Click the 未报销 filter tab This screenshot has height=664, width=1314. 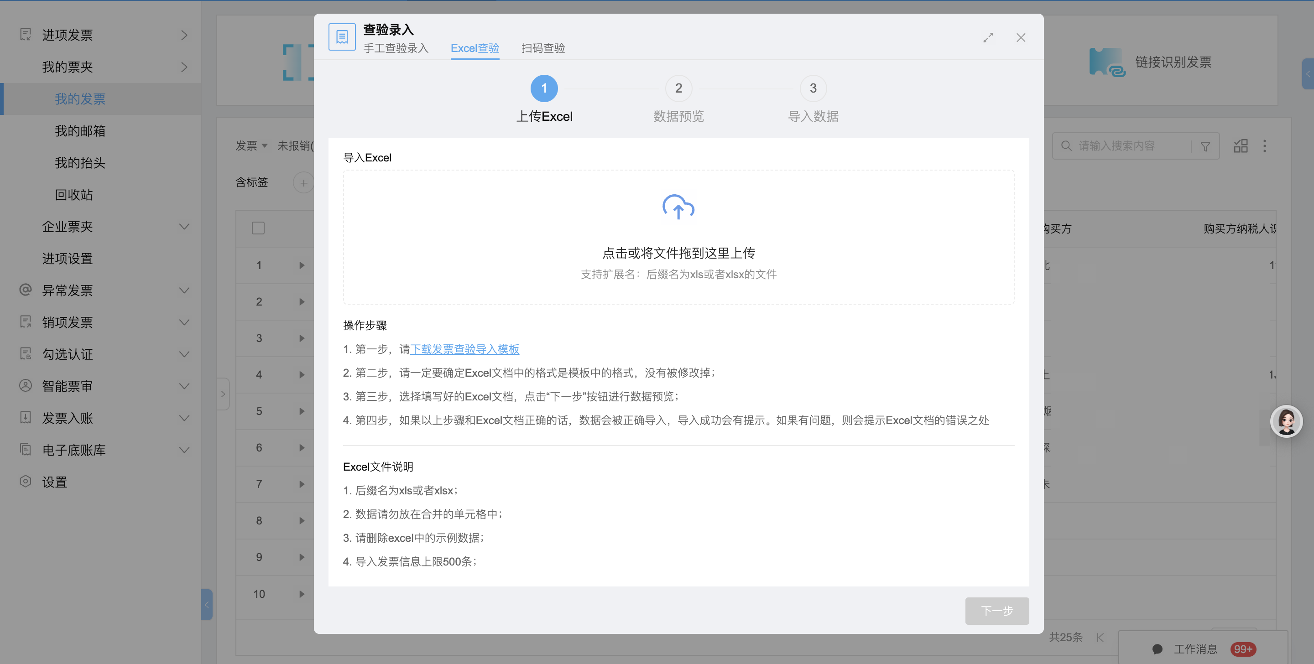tap(295, 146)
